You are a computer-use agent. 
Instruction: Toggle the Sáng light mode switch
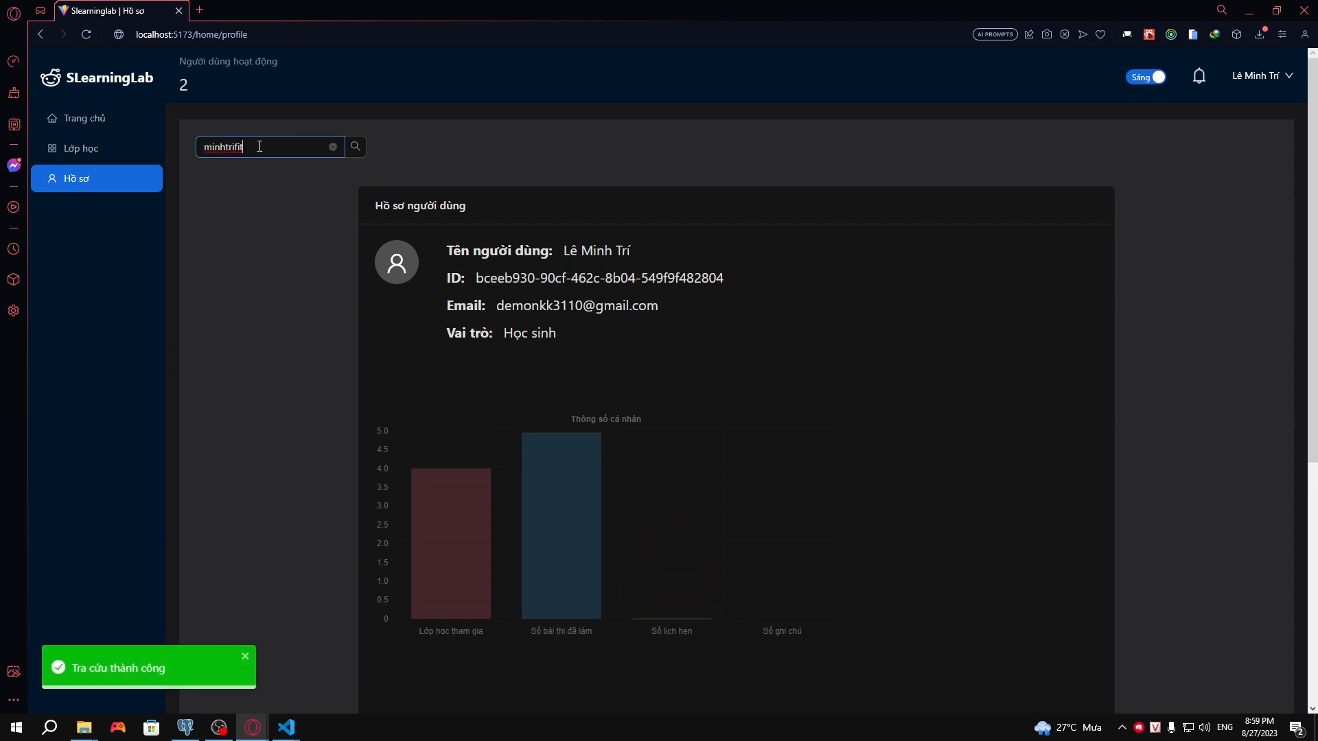(1146, 77)
